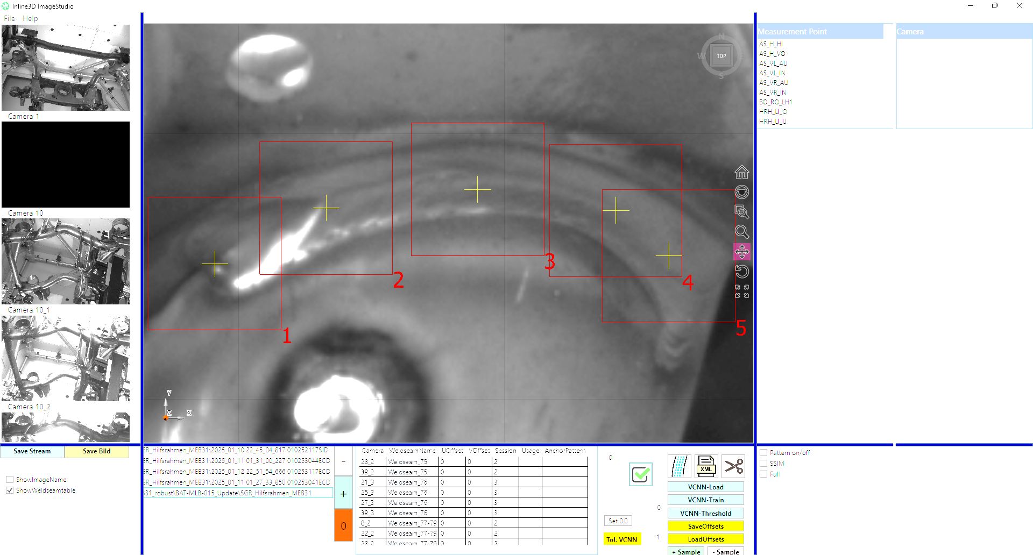This screenshot has width=1033, height=555.
Task: Tick the Full checkbox
Action: click(763, 474)
